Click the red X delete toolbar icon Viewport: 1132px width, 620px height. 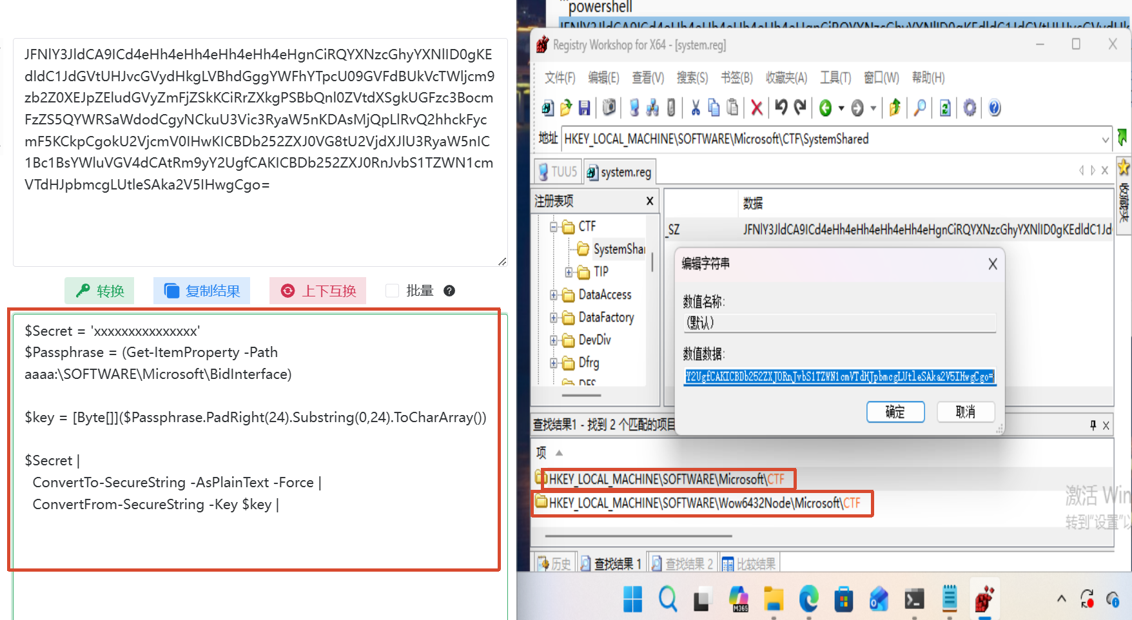click(757, 108)
